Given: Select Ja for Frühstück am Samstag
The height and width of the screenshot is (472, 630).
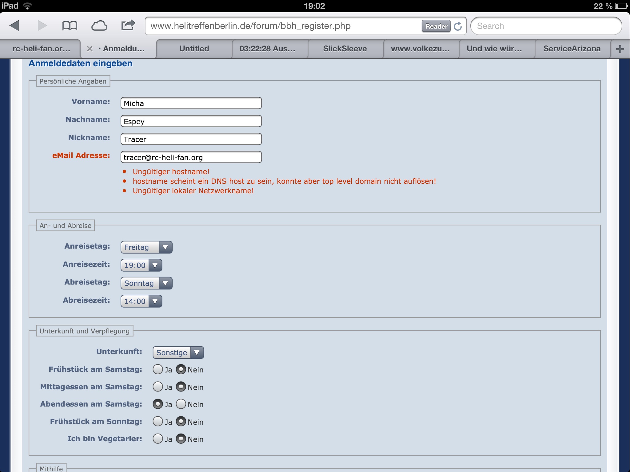Looking at the screenshot, I should click(x=158, y=369).
